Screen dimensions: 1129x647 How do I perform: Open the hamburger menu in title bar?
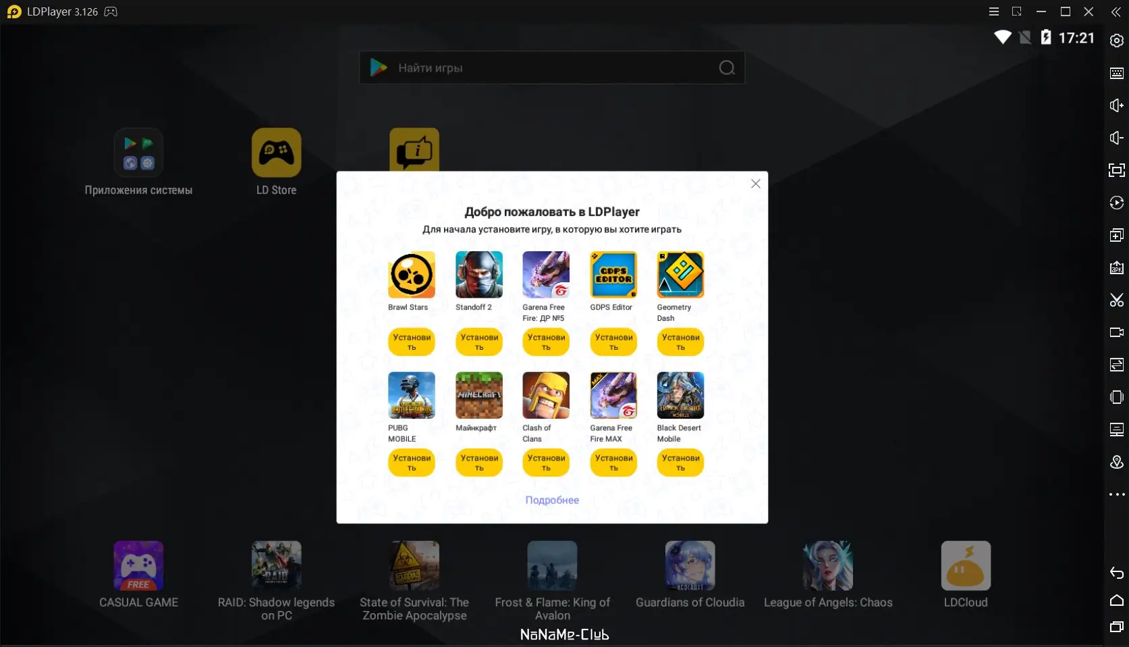tap(994, 12)
